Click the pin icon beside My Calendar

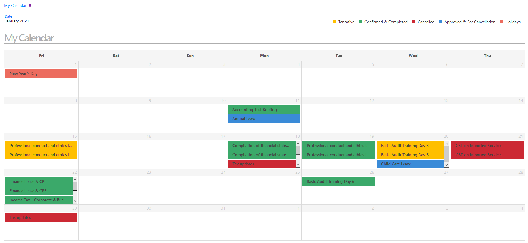30,6
